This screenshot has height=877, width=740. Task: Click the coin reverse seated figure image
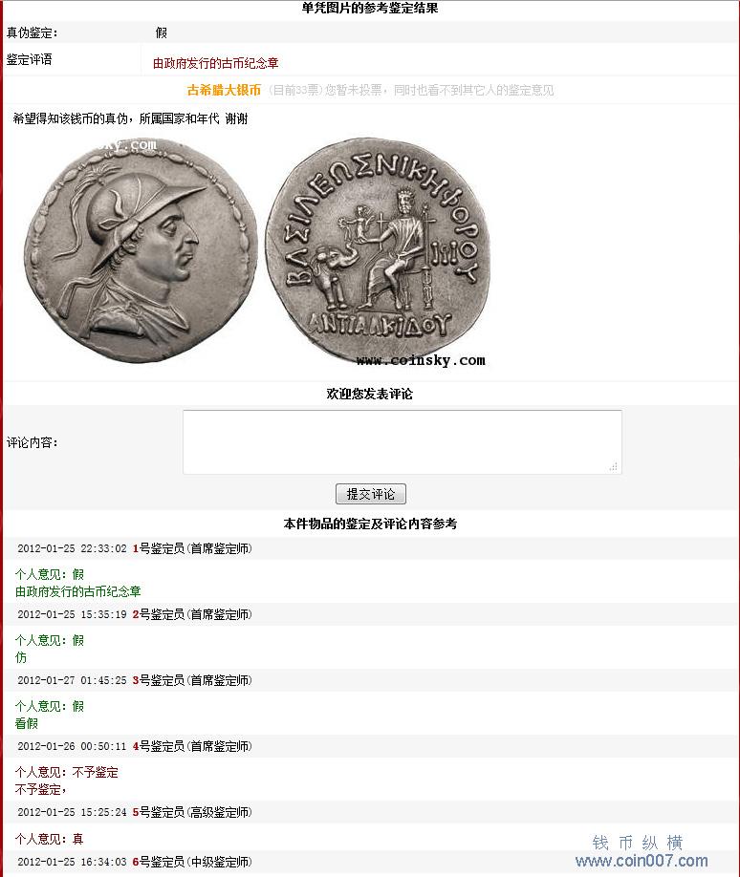pyautogui.click(x=378, y=249)
